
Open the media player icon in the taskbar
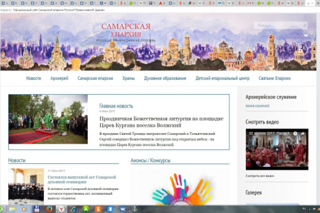24,209
